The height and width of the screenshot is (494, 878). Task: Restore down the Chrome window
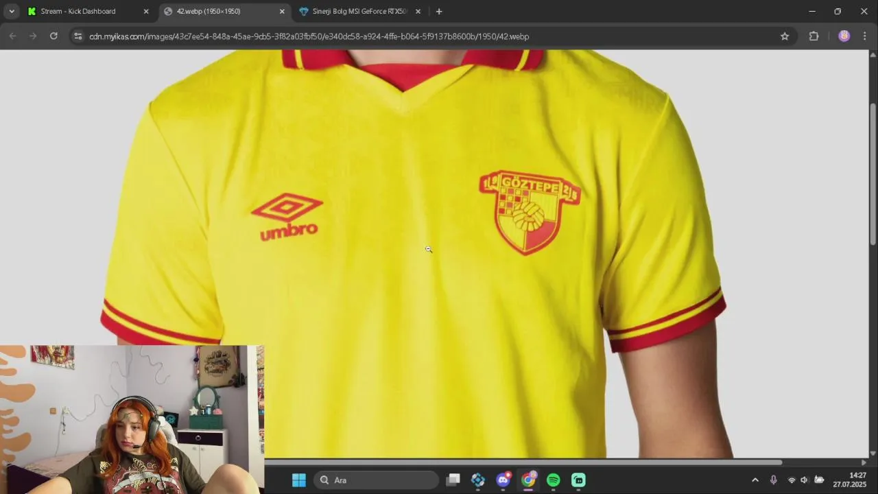(x=838, y=12)
